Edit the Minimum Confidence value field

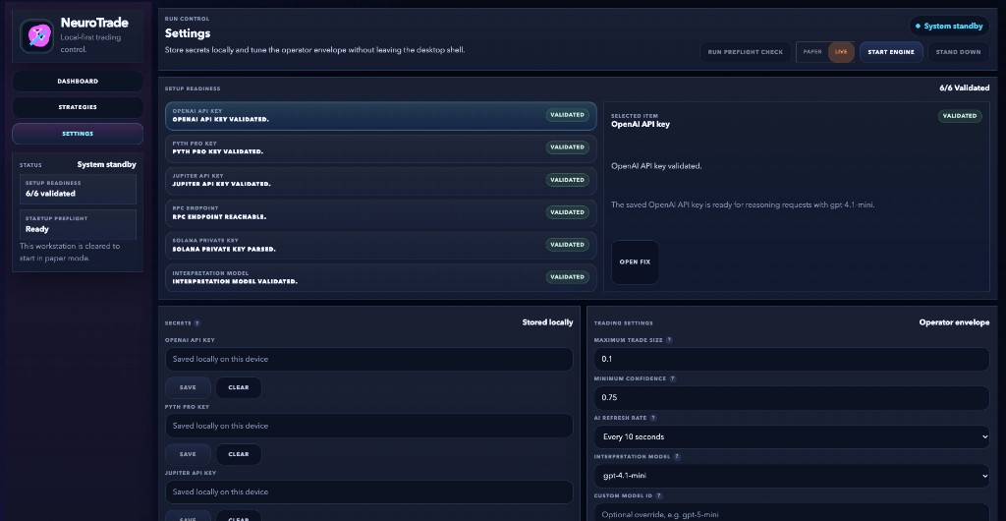[792, 398]
